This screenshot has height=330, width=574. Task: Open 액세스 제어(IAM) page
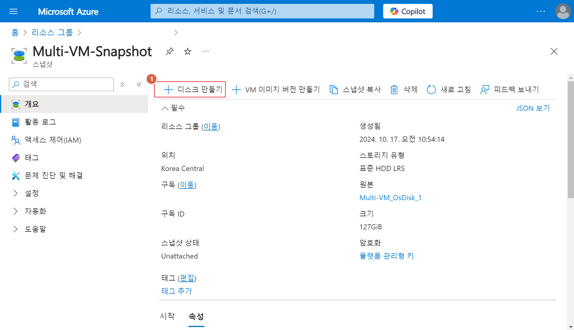[53, 140]
